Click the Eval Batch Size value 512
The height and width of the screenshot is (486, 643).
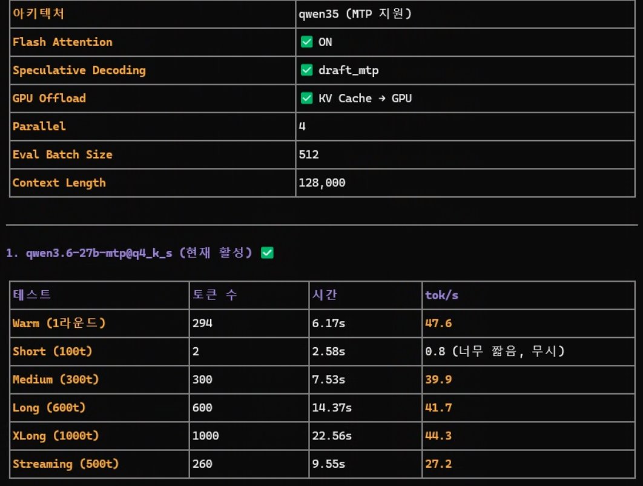point(309,155)
